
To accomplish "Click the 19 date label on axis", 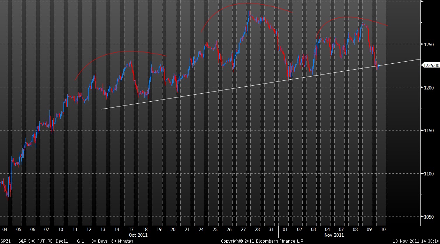I will tap(159, 230).
